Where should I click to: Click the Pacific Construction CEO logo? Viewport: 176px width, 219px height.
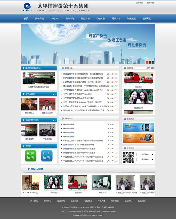27,7
